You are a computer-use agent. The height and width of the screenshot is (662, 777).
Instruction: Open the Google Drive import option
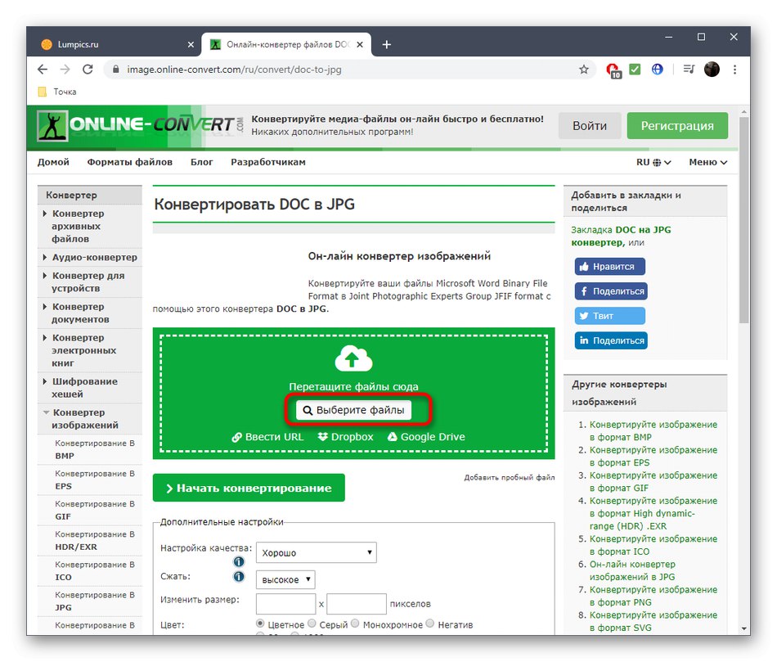click(x=393, y=437)
